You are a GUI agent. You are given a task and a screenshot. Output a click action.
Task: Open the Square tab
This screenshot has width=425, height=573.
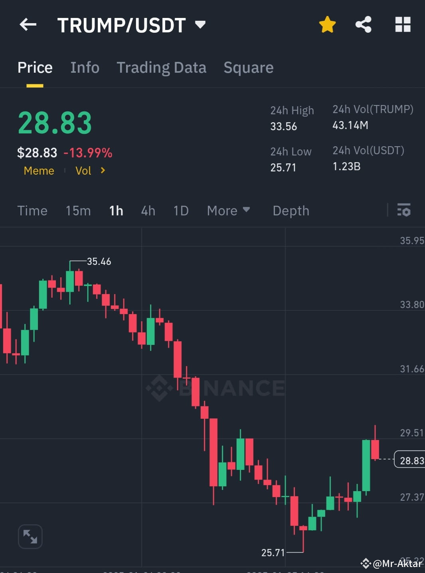tap(249, 68)
